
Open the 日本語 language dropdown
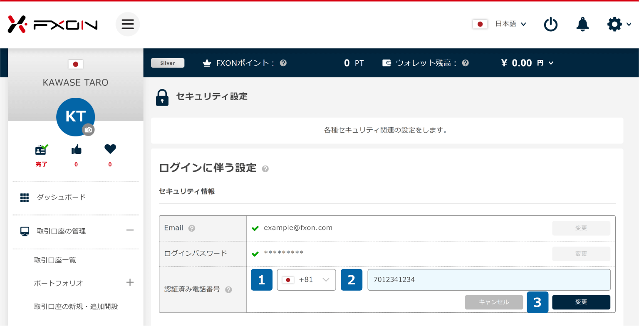coord(510,24)
